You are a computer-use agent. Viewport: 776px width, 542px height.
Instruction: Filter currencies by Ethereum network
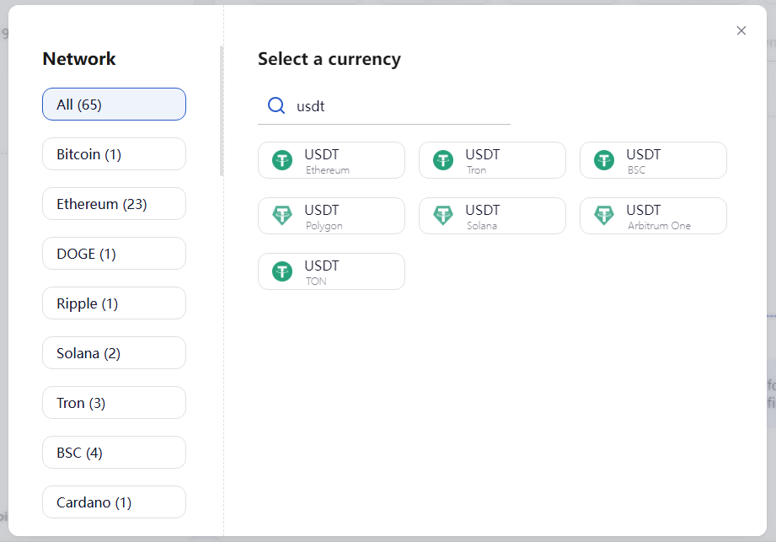tap(114, 203)
